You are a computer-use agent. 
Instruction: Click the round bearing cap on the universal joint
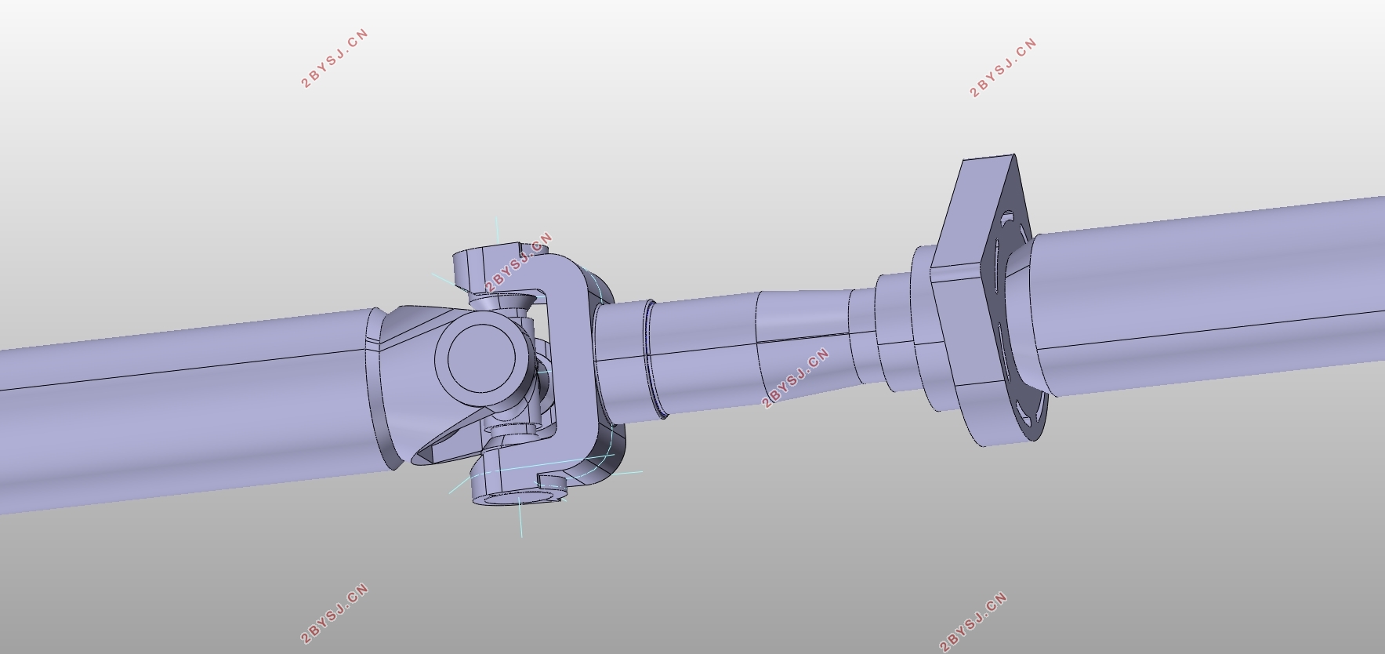click(481, 359)
